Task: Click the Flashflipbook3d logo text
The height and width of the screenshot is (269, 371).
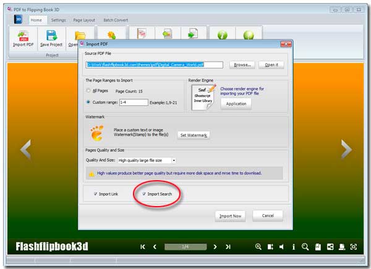Action: click(52, 246)
